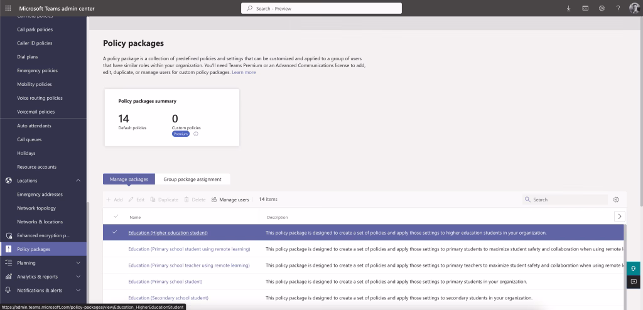Open the user profile avatar
The image size is (643, 310).
point(634,8)
